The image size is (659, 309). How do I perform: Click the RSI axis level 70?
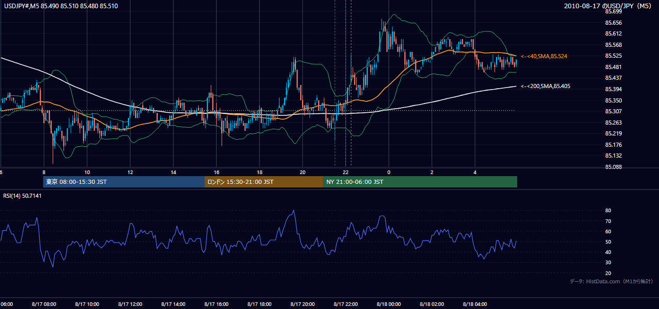608,221
